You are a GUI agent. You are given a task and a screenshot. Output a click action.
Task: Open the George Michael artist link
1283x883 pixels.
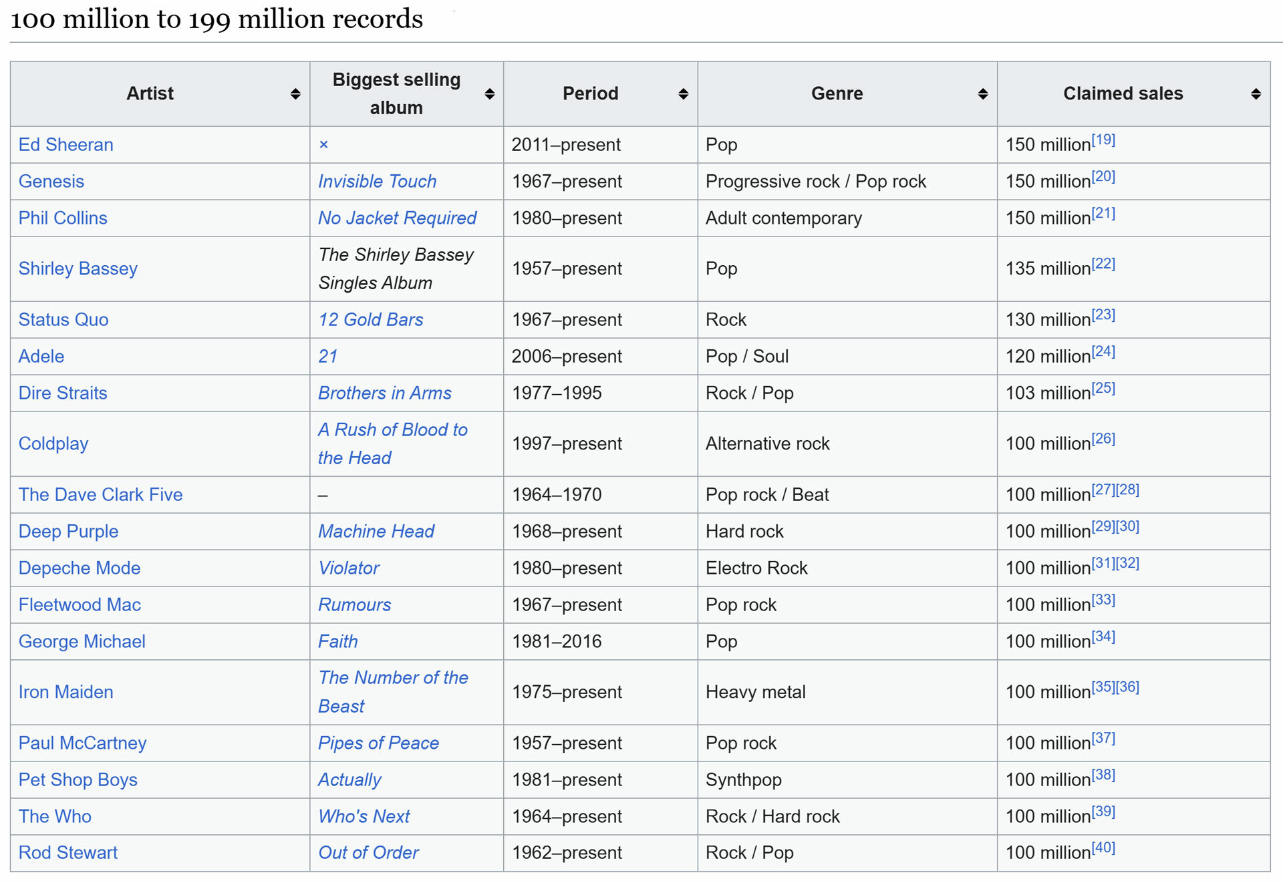point(82,642)
